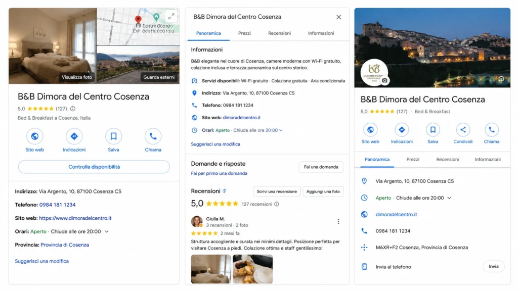Open rating info icon next to (127) in left card

point(73,109)
